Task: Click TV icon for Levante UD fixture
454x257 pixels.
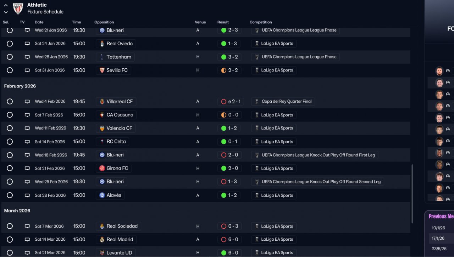Action: [x=27, y=253]
